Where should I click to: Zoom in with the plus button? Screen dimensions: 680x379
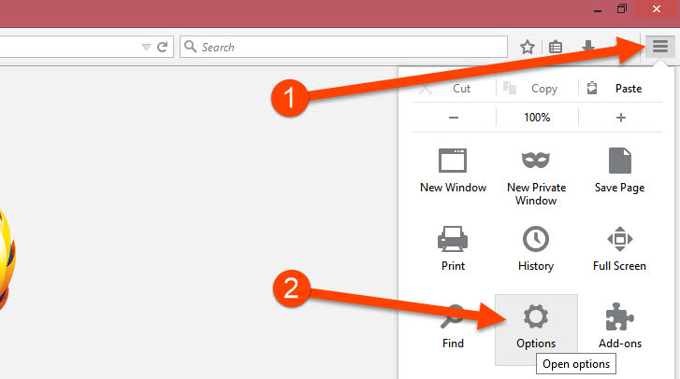pyautogui.click(x=620, y=118)
